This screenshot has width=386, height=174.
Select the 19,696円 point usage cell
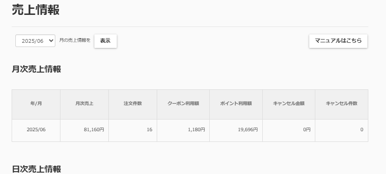tap(236, 130)
